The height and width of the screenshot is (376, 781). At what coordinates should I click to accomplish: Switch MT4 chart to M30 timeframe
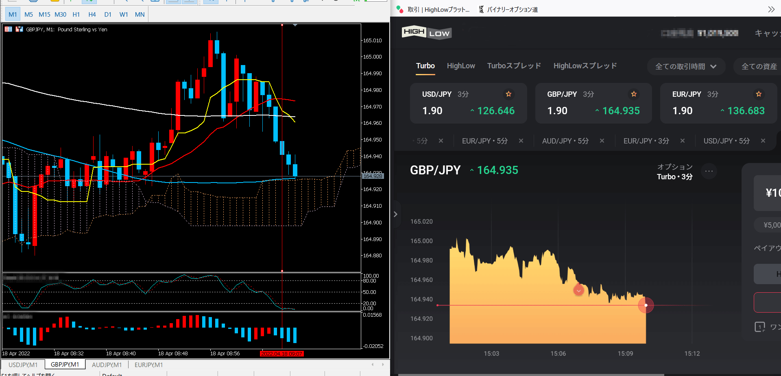pos(60,14)
